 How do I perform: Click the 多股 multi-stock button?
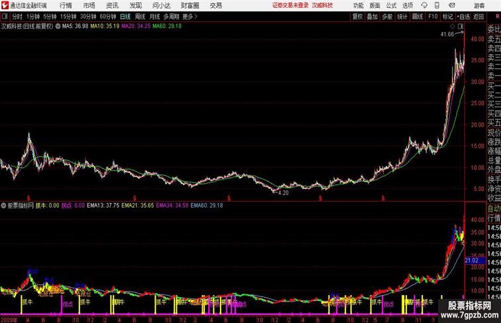(x=387, y=17)
